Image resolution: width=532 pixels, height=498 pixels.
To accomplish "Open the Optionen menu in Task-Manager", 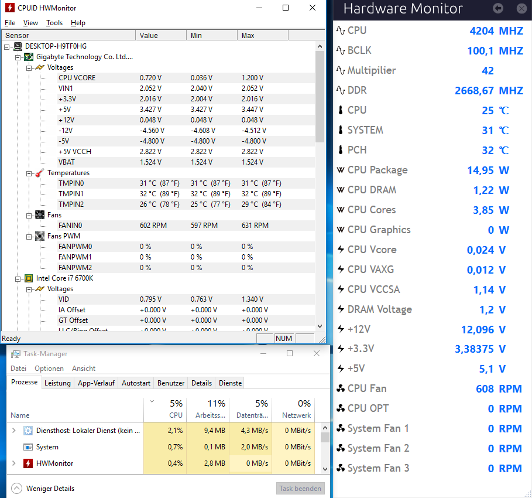I will (49, 369).
